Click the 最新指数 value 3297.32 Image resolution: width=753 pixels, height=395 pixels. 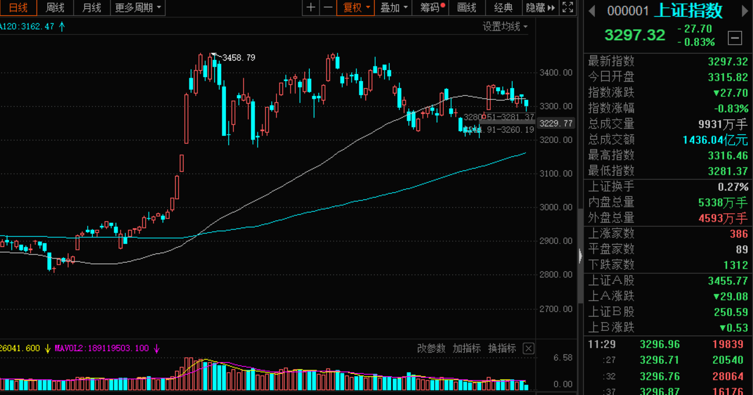[728, 62]
